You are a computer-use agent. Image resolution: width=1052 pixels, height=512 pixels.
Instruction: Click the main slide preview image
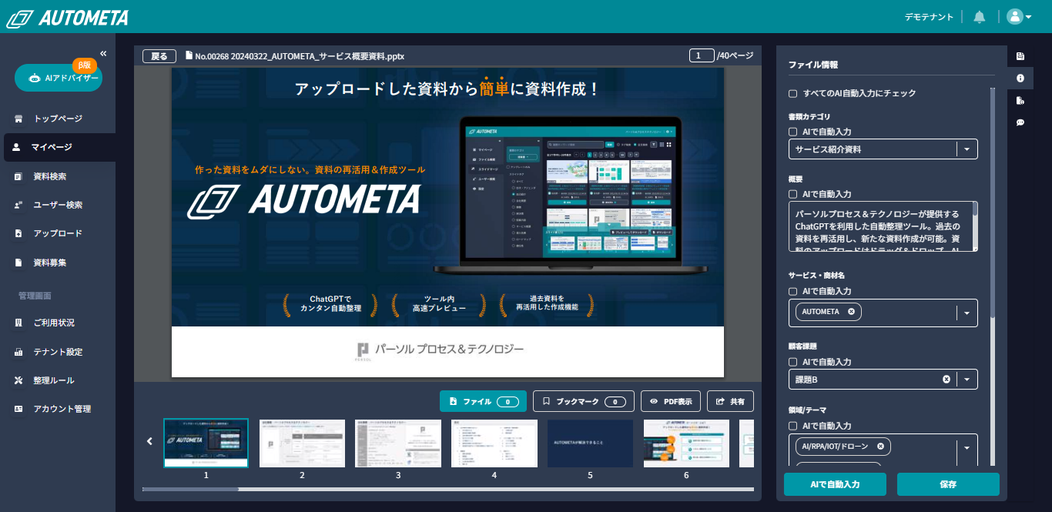tap(447, 223)
